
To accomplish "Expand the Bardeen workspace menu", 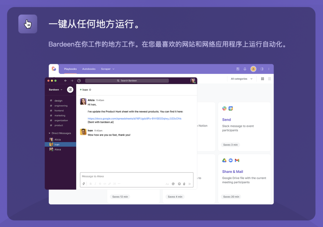I will pyautogui.click(x=55, y=90).
